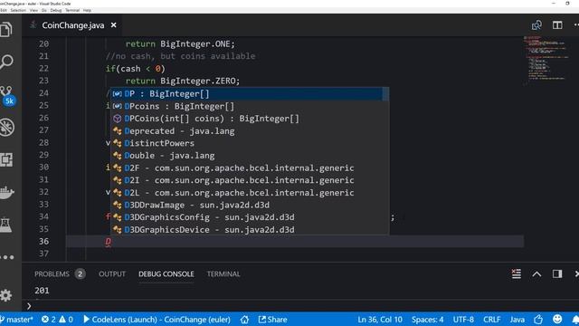Click the suggestion list scrollbar thumb
The width and height of the screenshot is (579, 326).
click(385, 94)
